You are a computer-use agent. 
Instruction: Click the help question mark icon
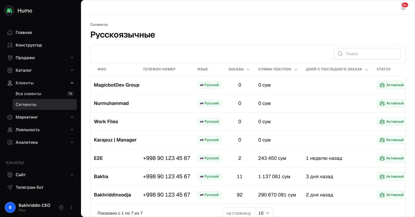coord(61,207)
